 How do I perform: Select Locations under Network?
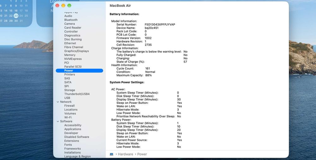71,110
